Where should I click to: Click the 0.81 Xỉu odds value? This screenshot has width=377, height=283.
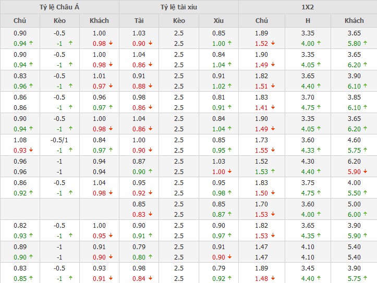tap(218, 97)
